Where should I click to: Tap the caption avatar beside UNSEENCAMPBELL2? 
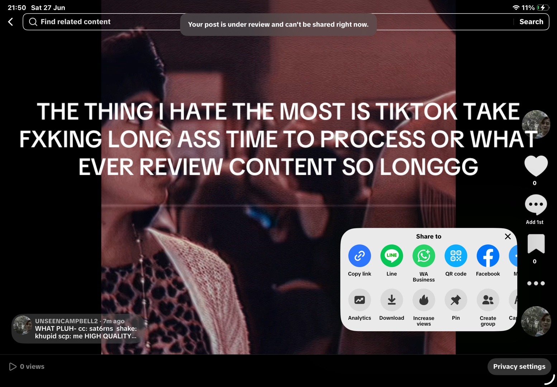23,325
